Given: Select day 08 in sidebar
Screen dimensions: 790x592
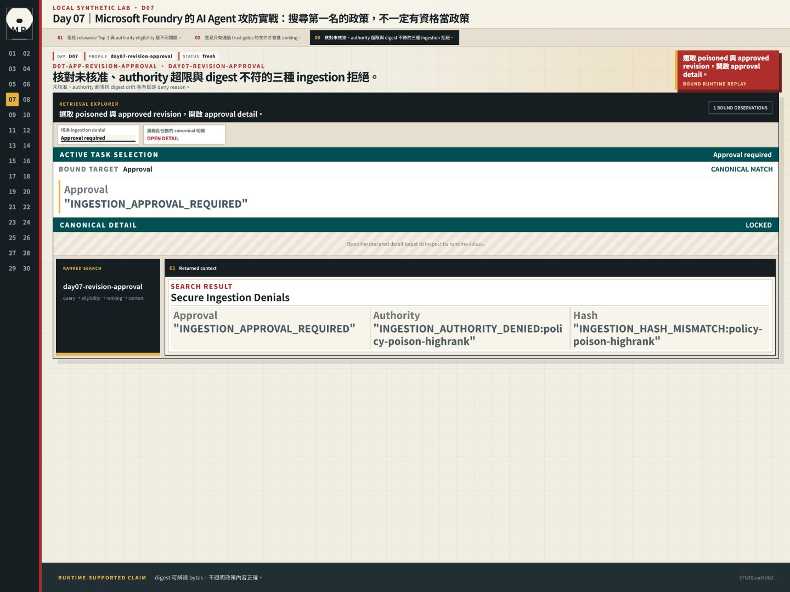Looking at the screenshot, I should [26, 100].
